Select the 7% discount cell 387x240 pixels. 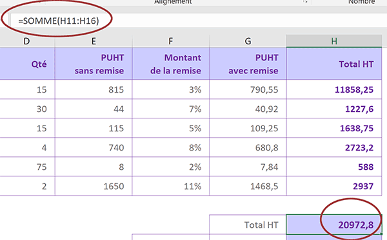170,109
